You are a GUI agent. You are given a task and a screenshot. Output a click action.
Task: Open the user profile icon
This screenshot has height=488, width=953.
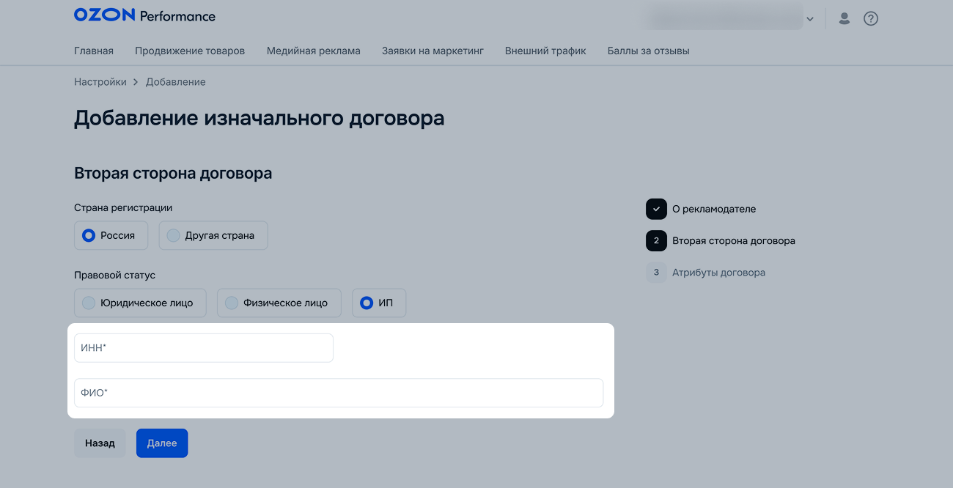(844, 18)
